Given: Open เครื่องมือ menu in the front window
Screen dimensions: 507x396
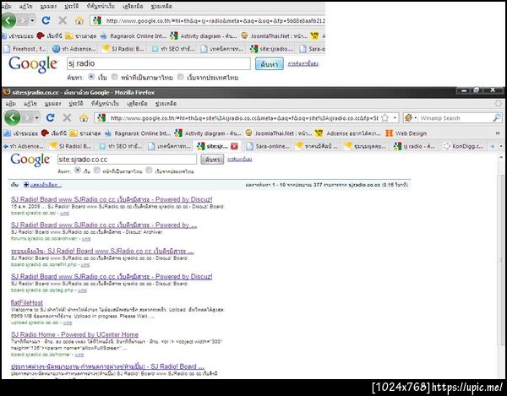Looking at the screenshot, I should pyautogui.click(x=137, y=103).
